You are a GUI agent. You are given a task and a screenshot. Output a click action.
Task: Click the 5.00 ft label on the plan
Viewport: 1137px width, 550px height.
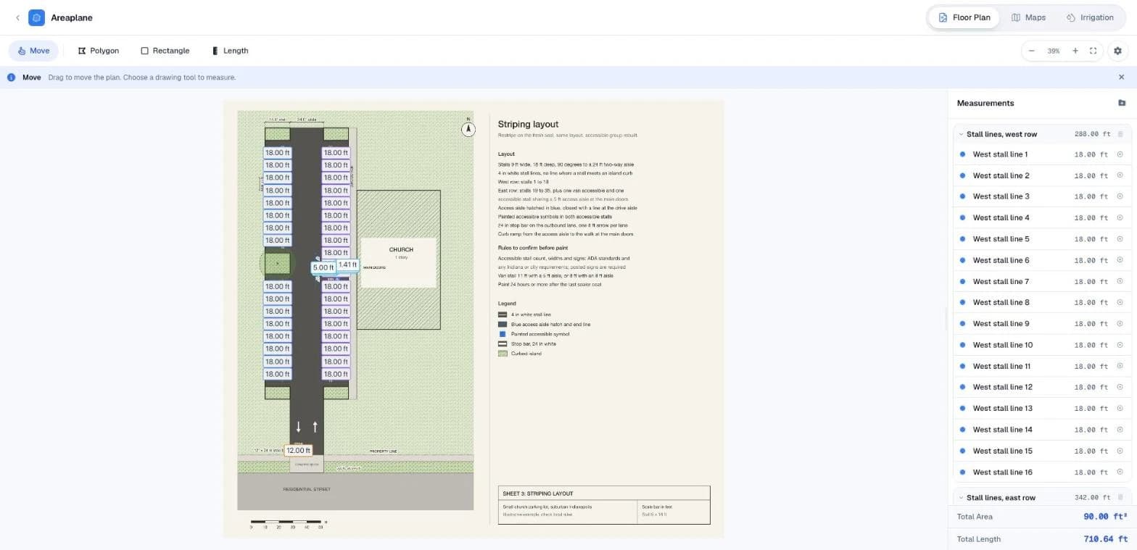click(x=323, y=267)
